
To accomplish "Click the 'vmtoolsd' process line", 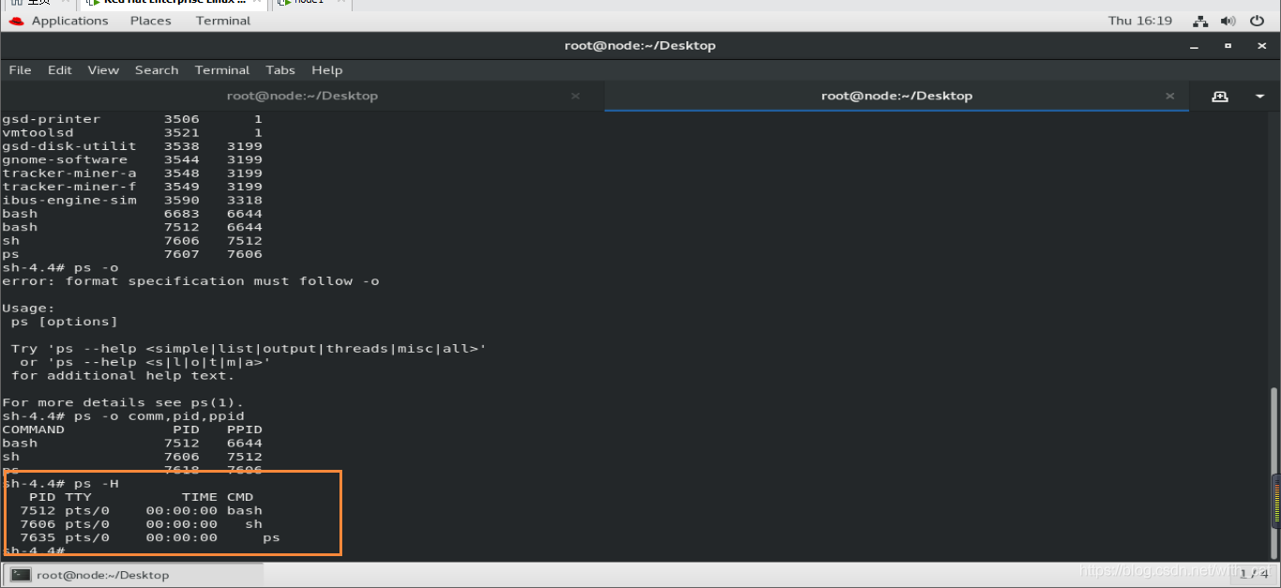I will [x=132, y=132].
